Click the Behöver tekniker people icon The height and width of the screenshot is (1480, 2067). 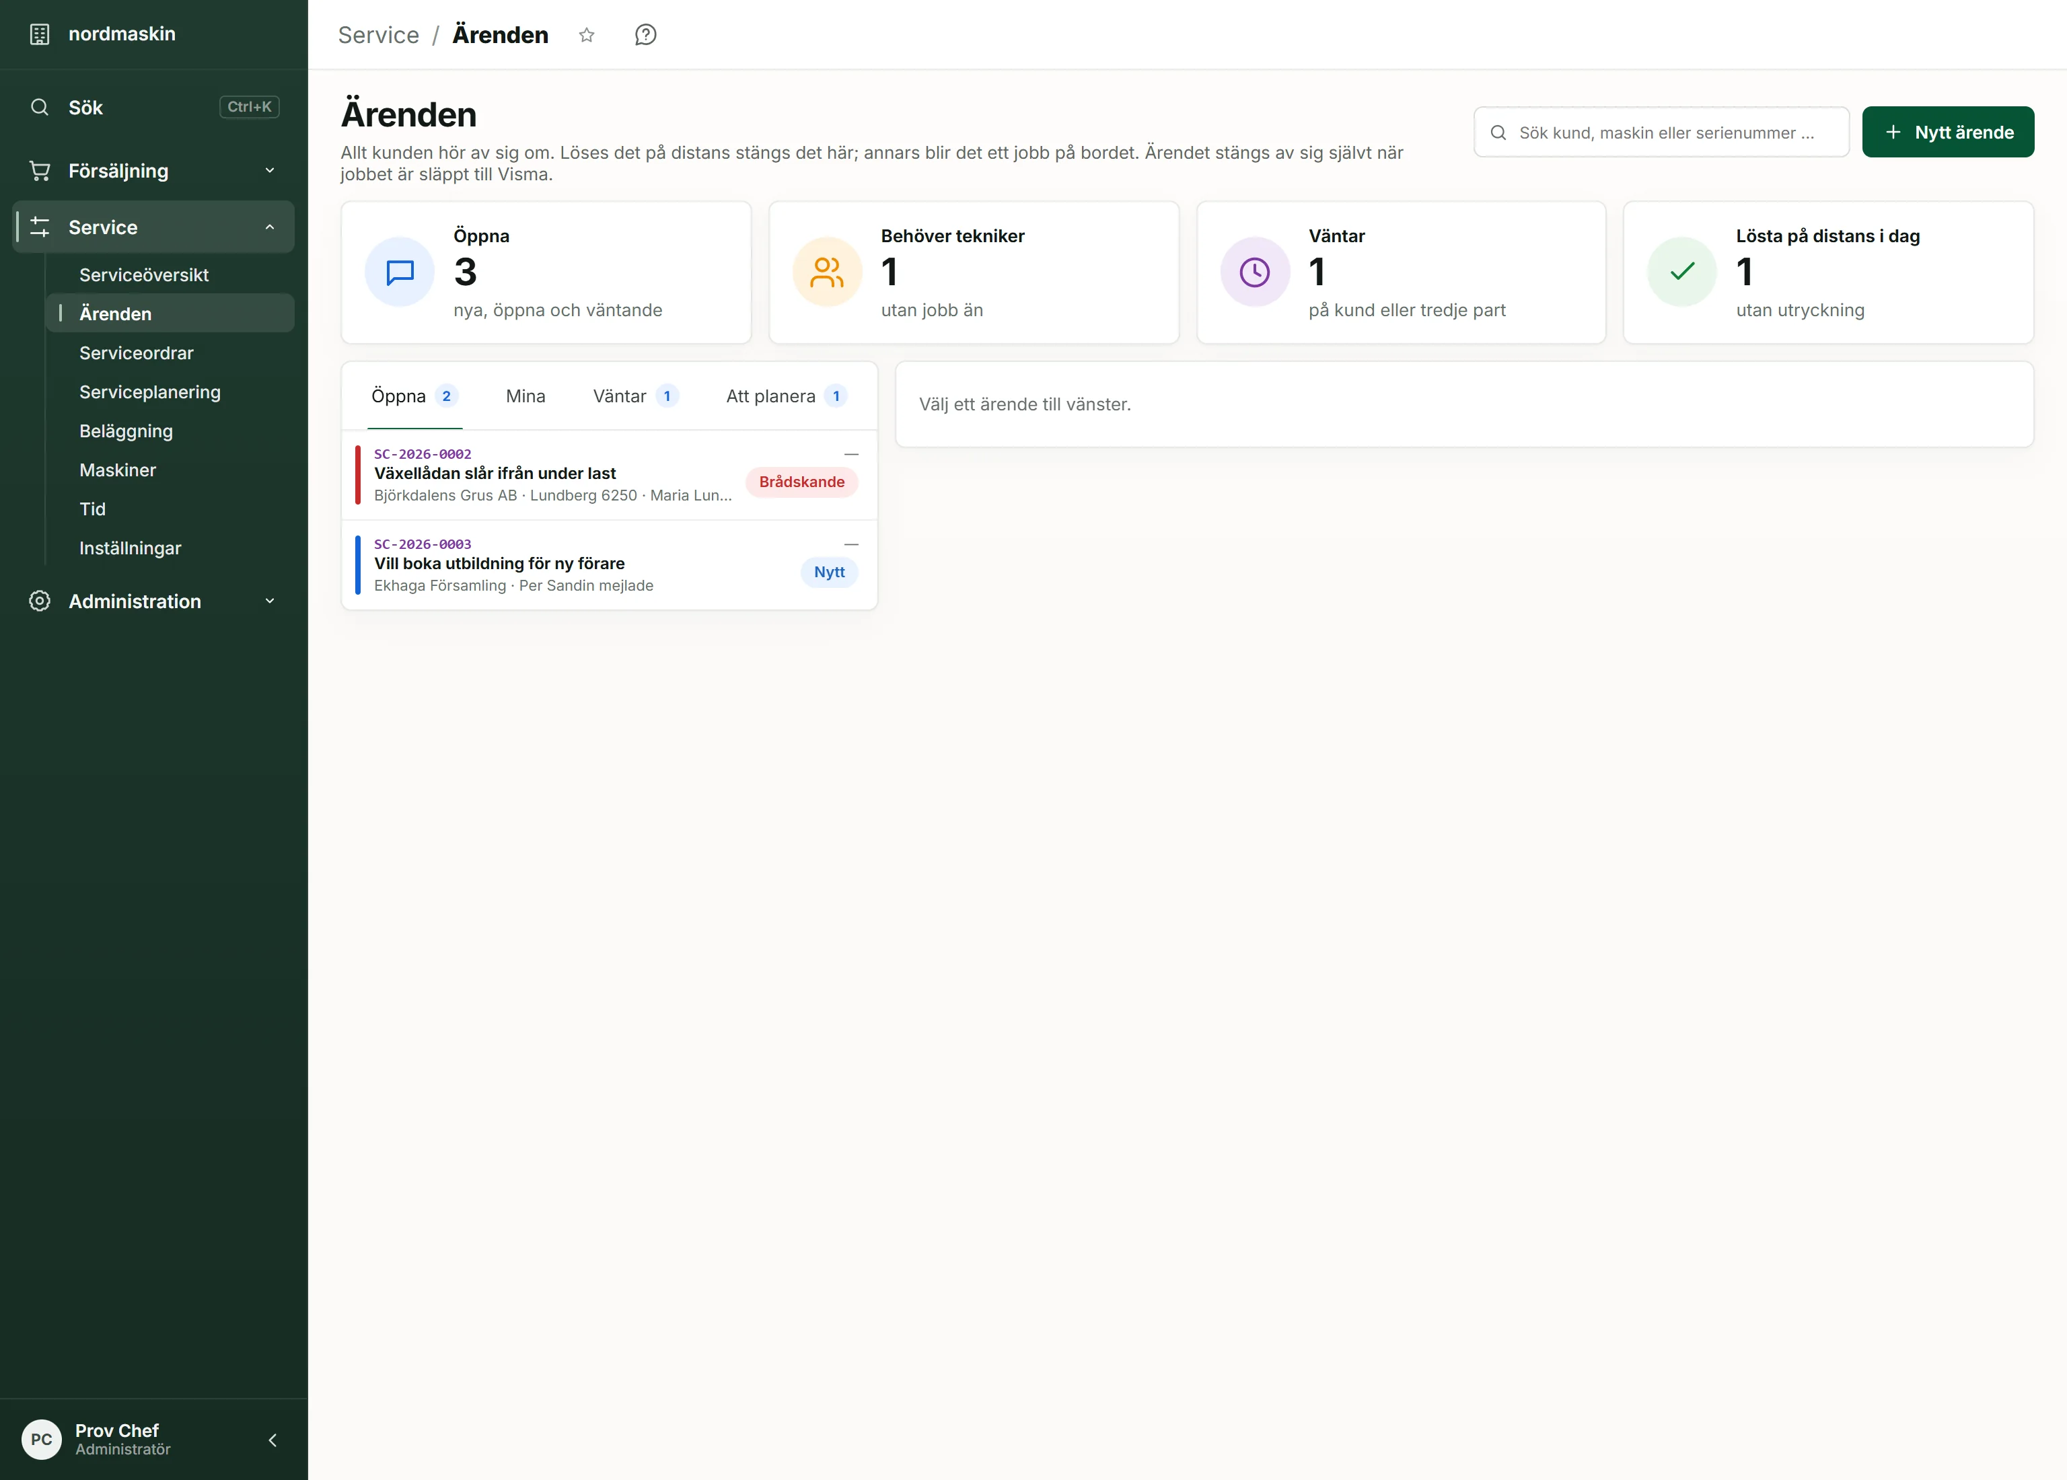pos(827,272)
